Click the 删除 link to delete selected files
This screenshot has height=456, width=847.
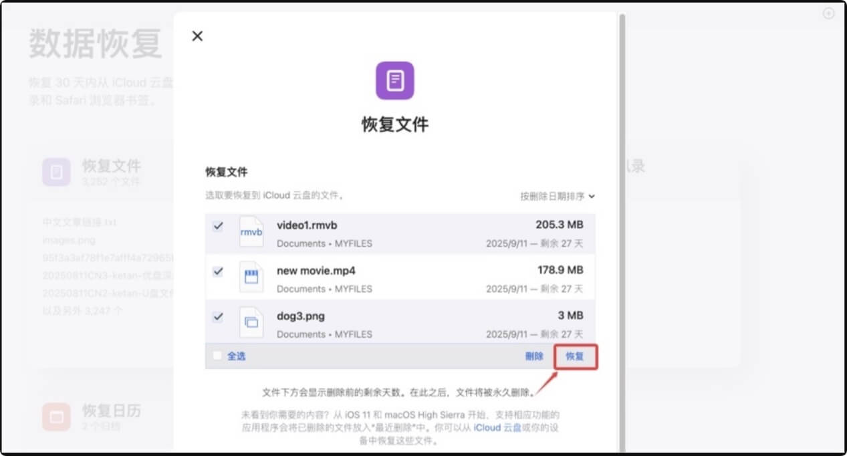pos(534,356)
